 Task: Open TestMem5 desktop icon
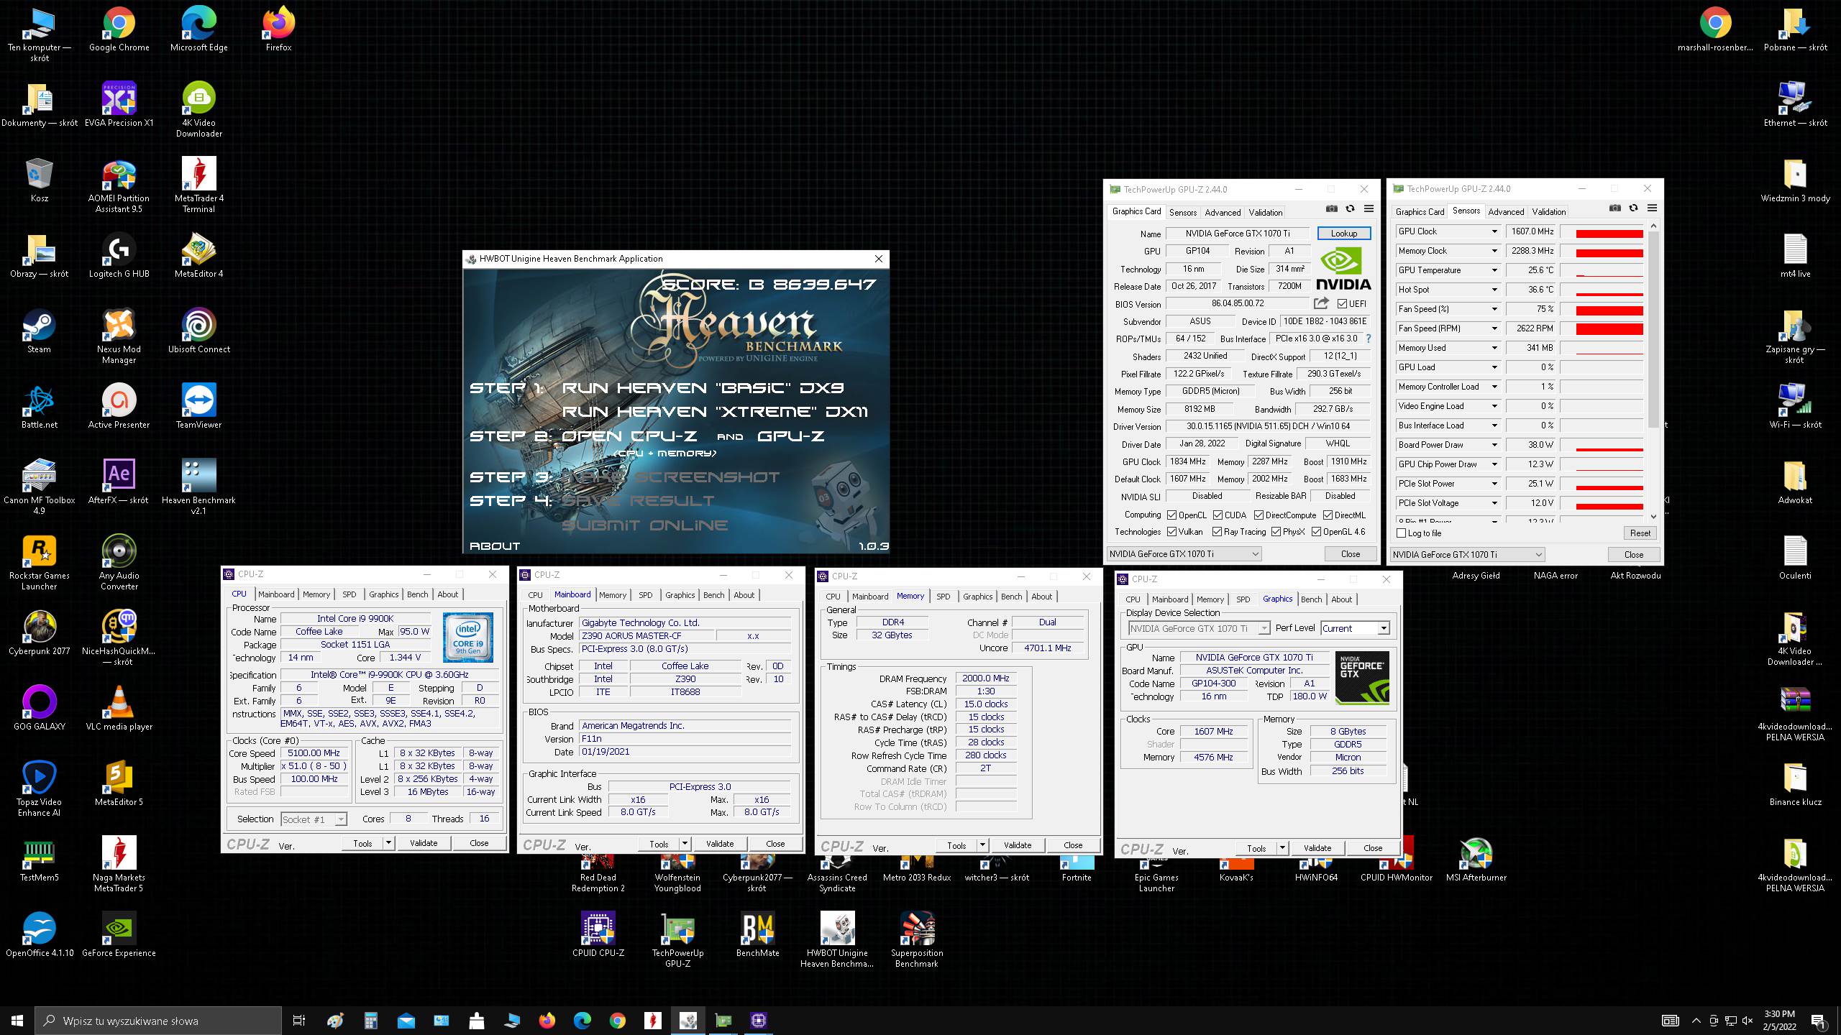pos(39,860)
